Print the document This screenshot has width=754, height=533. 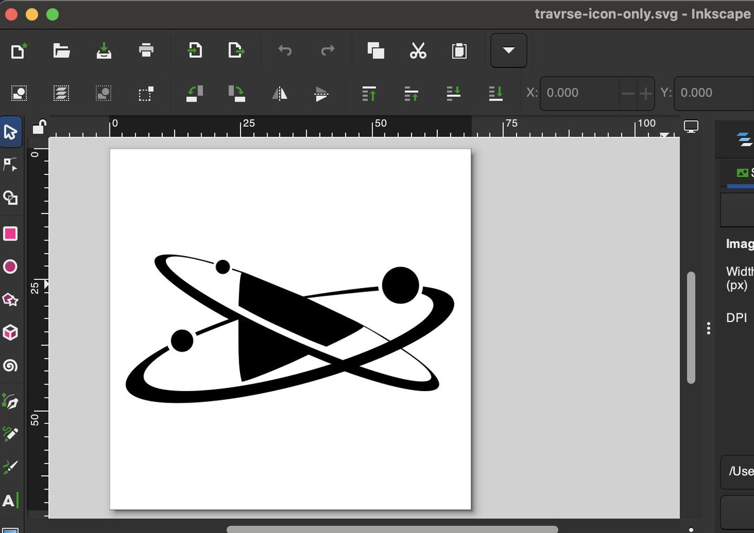click(x=146, y=50)
